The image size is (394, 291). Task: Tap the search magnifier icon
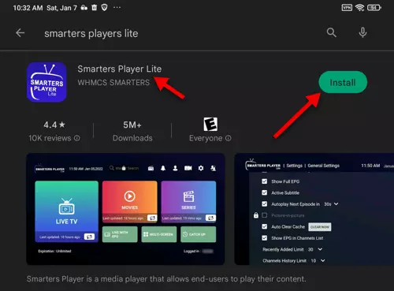point(331,33)
